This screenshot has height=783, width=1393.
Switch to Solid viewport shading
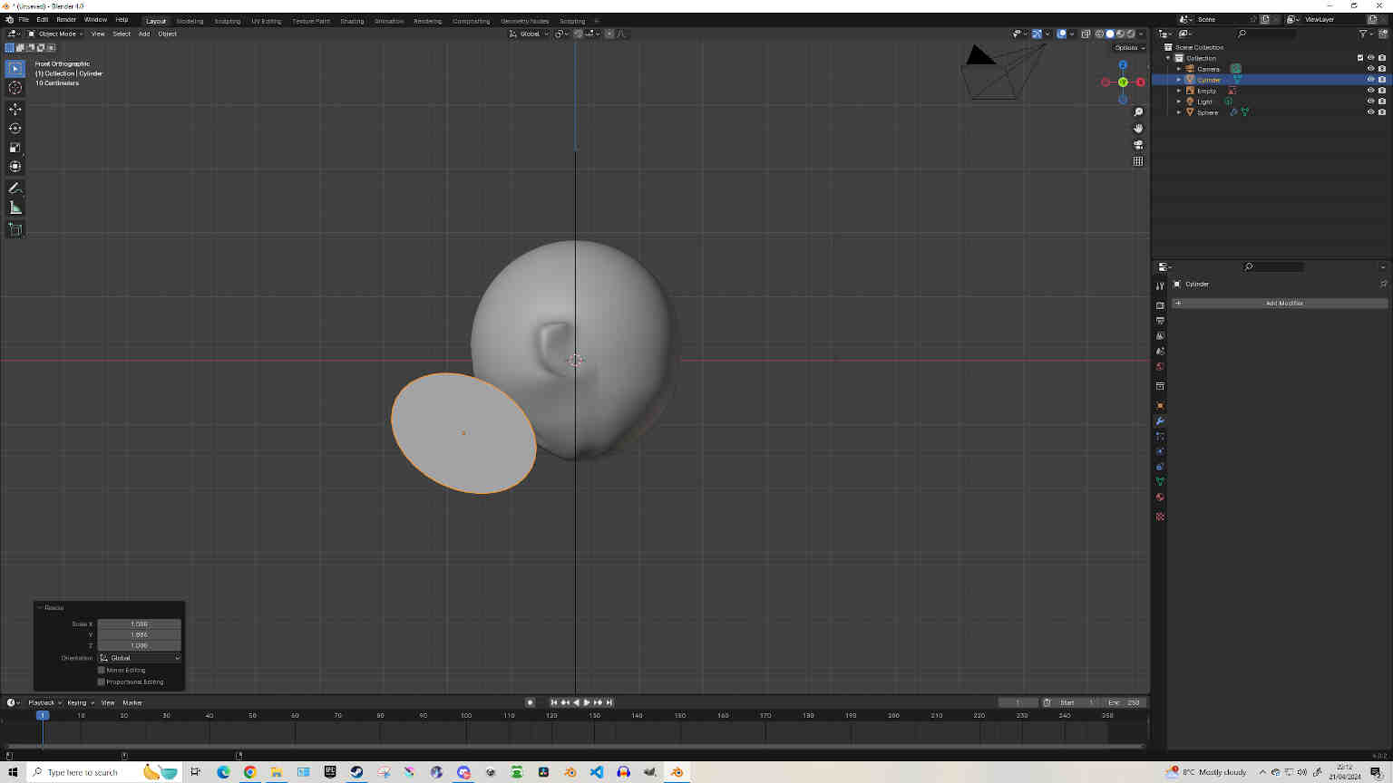coord(1110,34)
